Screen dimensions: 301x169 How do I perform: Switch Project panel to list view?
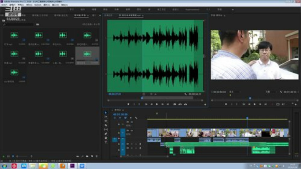[x=8, y=156]
